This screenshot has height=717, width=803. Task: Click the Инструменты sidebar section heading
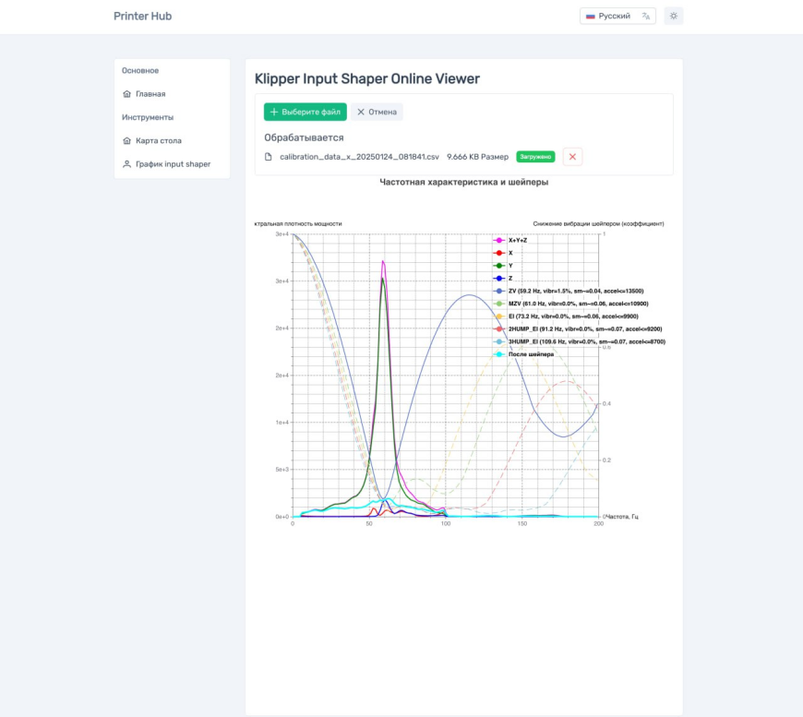pyautogui.click(x=148, y=117)
